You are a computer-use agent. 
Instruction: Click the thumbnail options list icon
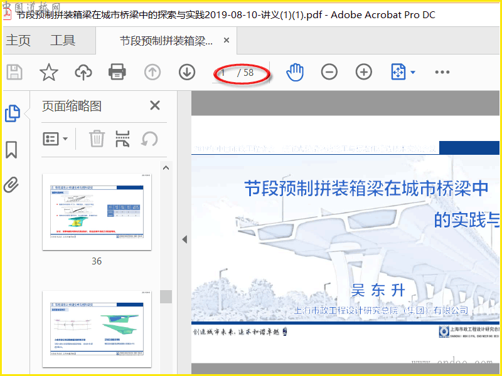[51, 139]
